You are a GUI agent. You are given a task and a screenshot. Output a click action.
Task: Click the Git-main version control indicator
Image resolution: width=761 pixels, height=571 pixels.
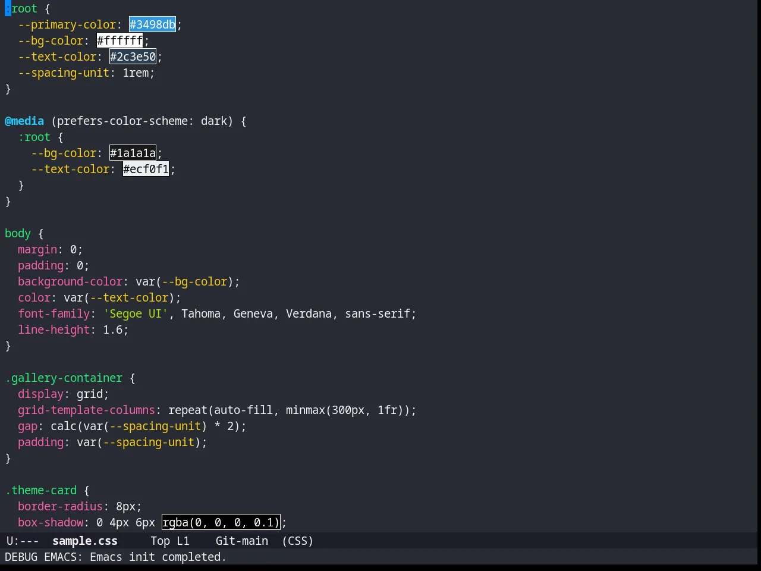pos(241,541)
